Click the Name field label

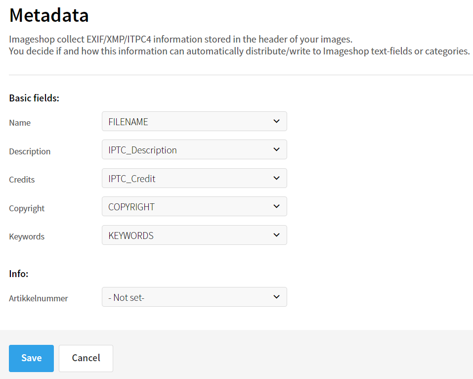[x=20, y=123]
